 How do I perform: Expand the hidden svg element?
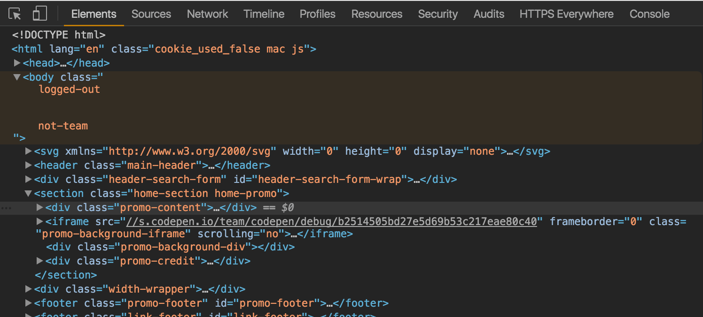tap(28, 151)
